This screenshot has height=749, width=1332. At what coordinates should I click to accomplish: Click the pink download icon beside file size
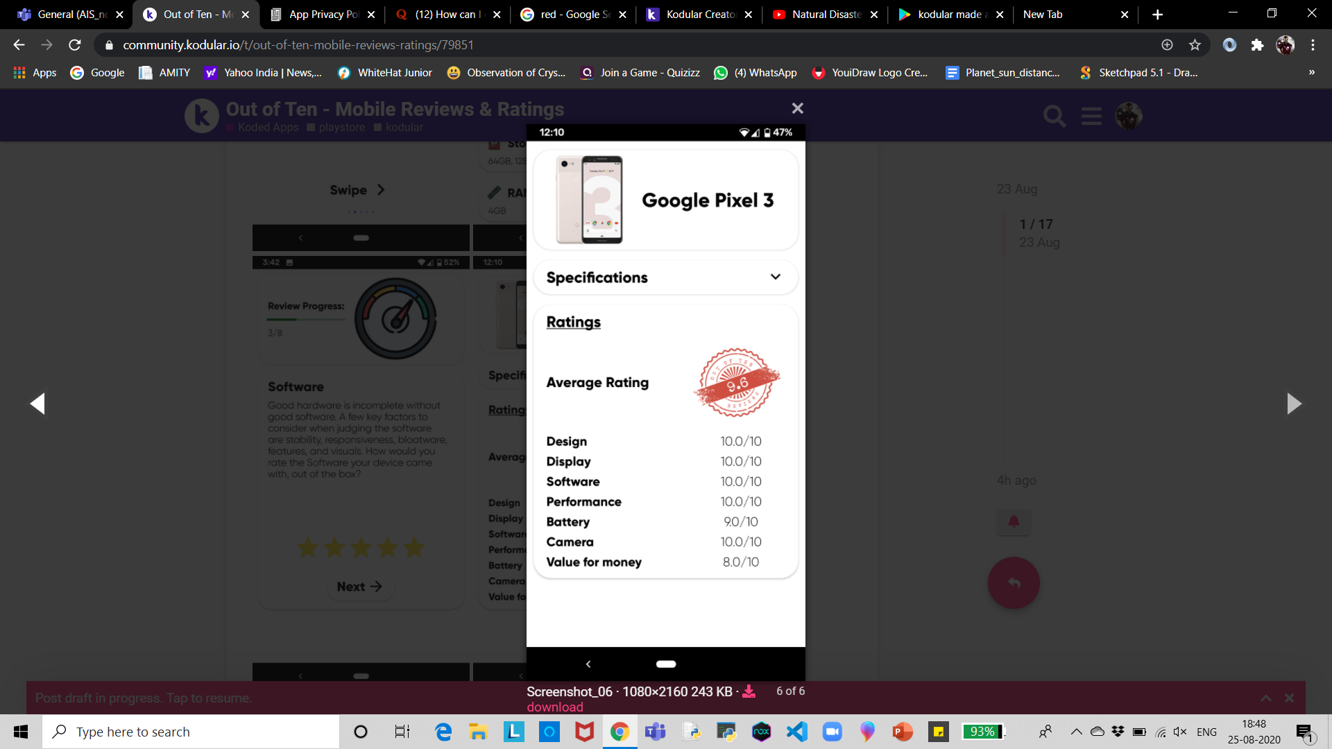[749, 691]
